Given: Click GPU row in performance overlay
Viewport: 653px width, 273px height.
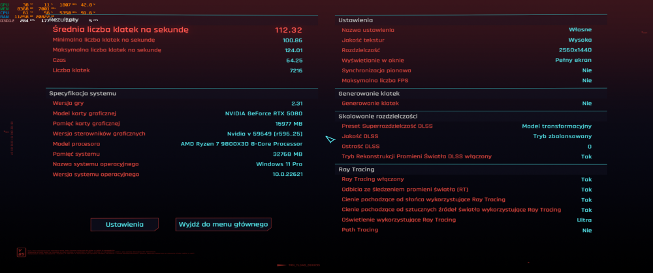Looking at the screenshot, I should point(48,4).
